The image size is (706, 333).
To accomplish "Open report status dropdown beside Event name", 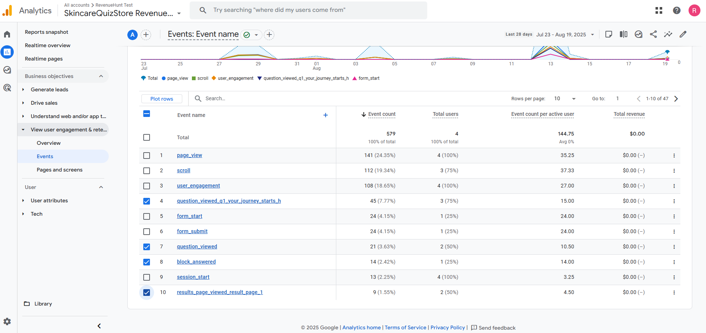I will (256, 35).
